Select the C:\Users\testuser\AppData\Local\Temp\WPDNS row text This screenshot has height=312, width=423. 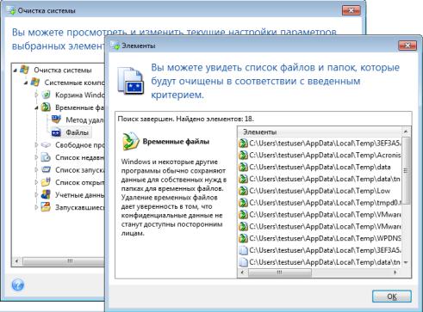(x=325, y=238)
